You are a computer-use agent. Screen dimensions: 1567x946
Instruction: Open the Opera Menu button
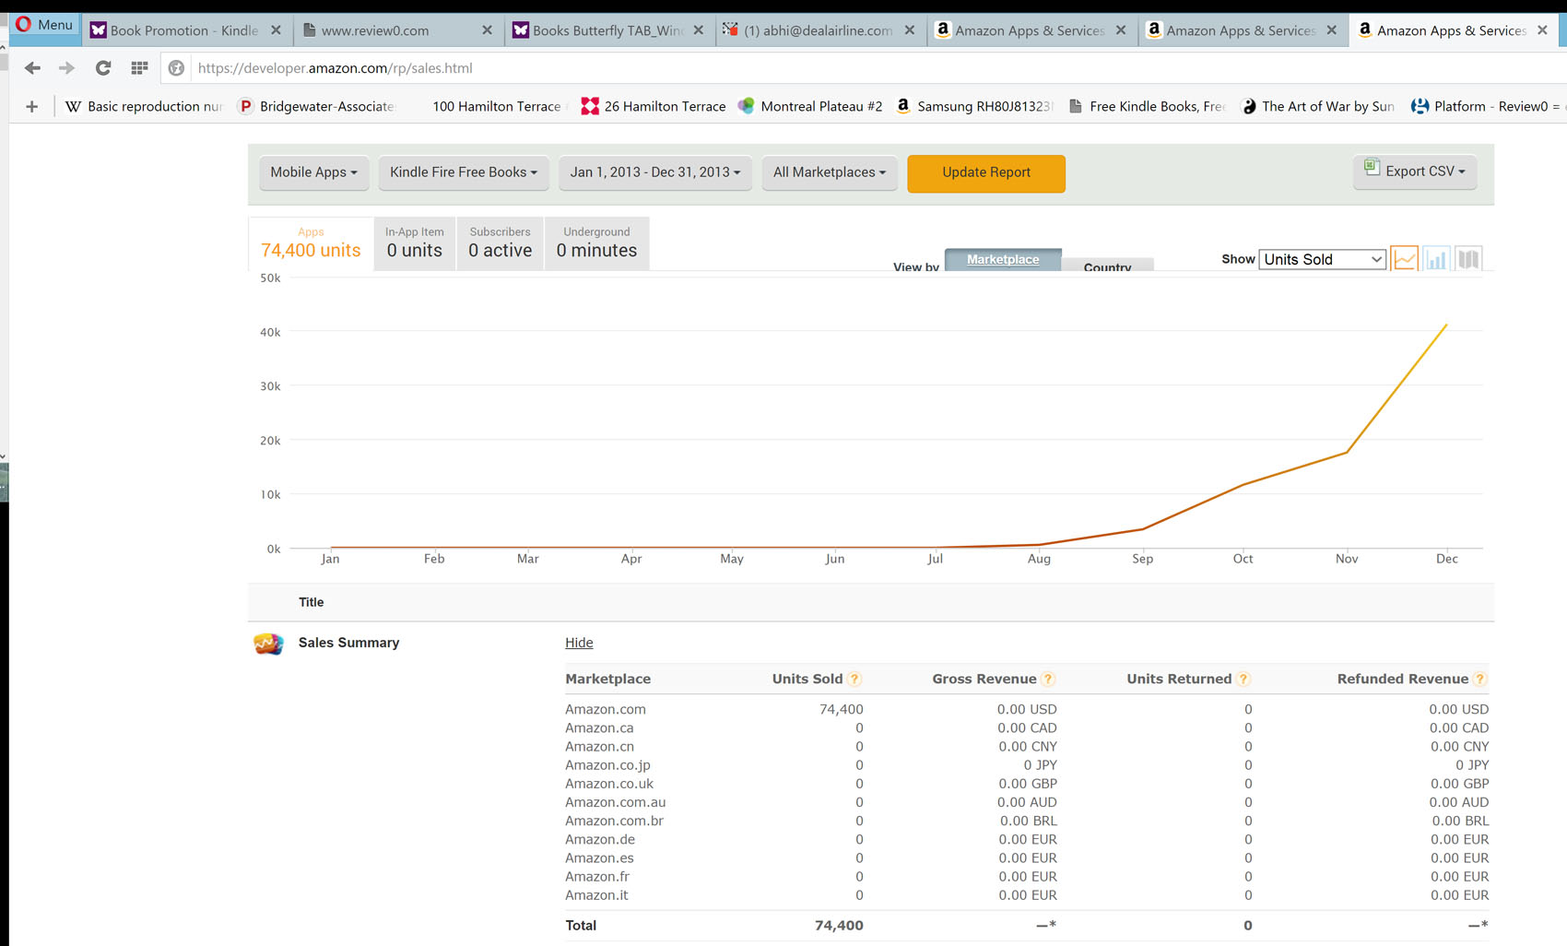coord(43,25)
